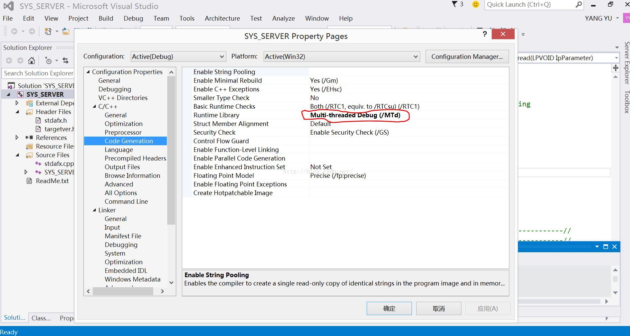Screen dimensions: 630x336
Task: Open the Toolbox side tab
Action: click(626, 102)
